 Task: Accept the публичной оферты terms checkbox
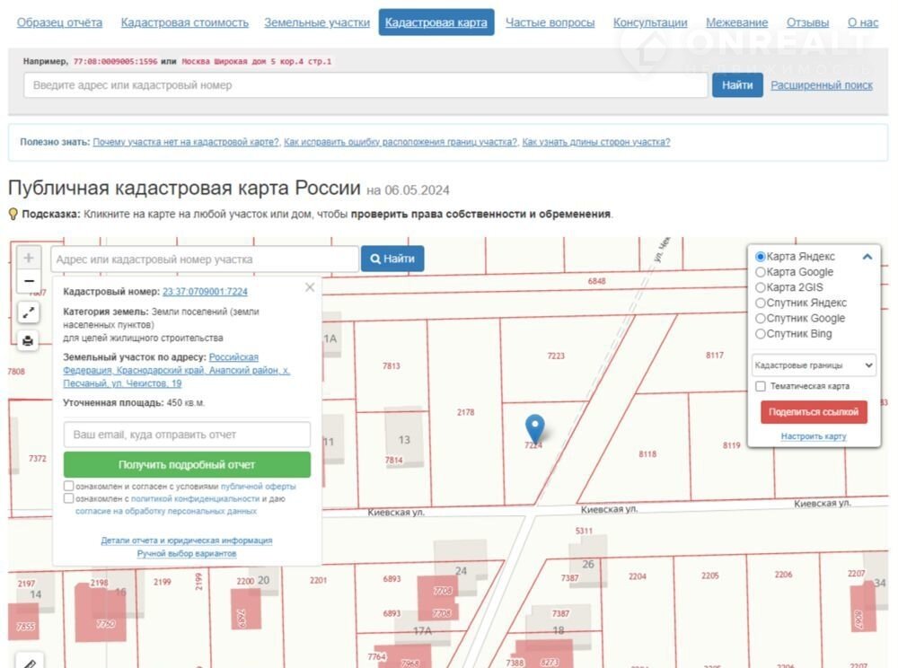[69, 486]
